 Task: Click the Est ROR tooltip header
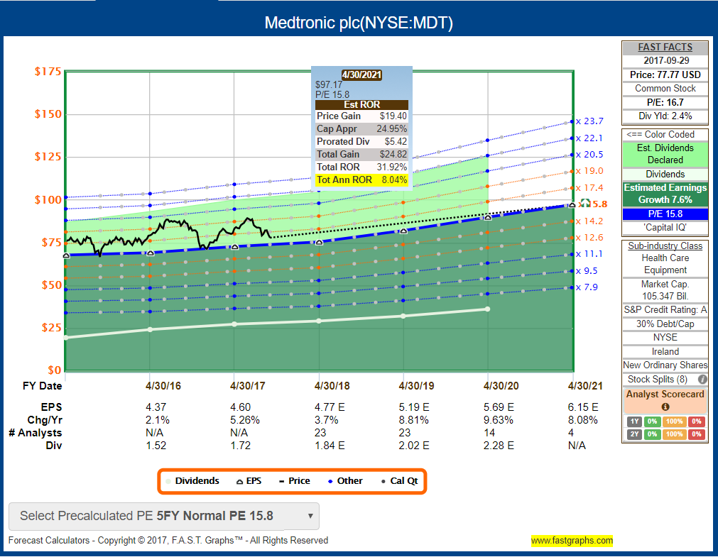point(361,104)
